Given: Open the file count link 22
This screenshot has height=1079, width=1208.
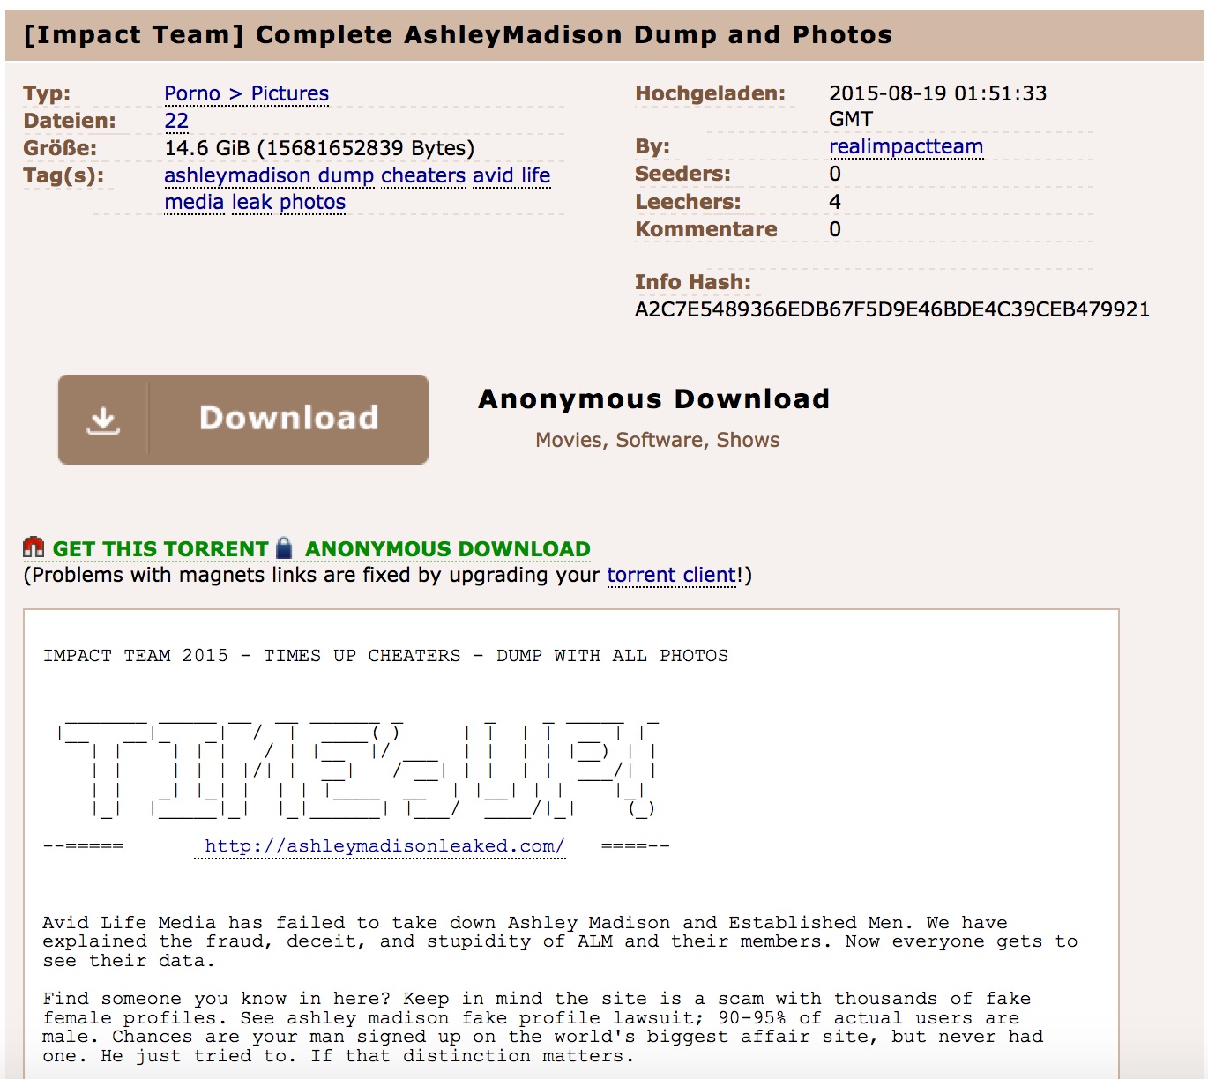Looking at the screenshot, I should (176, 121).
